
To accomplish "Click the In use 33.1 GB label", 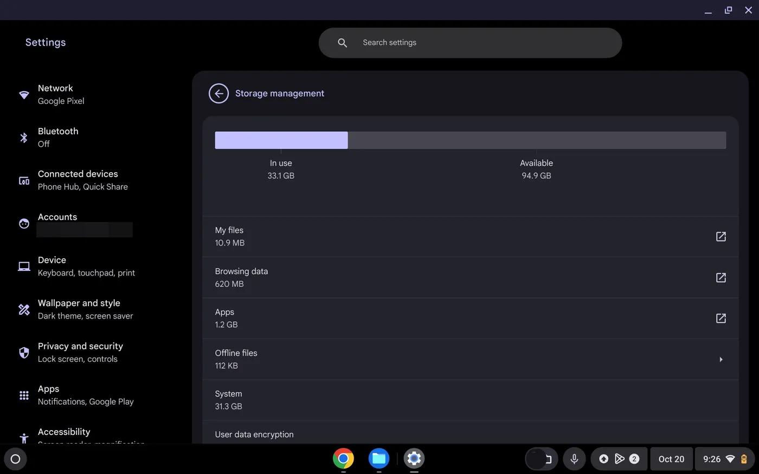I will tap(281, 169).
